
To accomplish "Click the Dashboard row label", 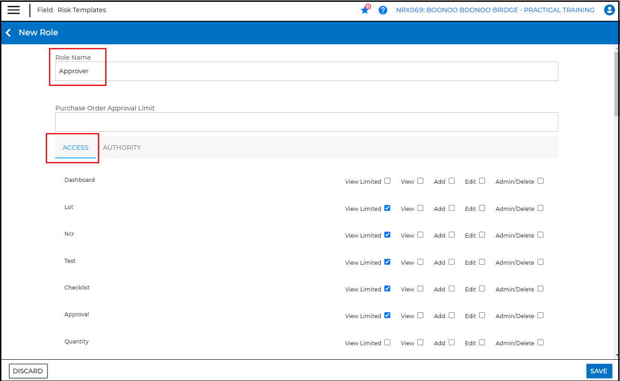I will (x=80, y=180).
